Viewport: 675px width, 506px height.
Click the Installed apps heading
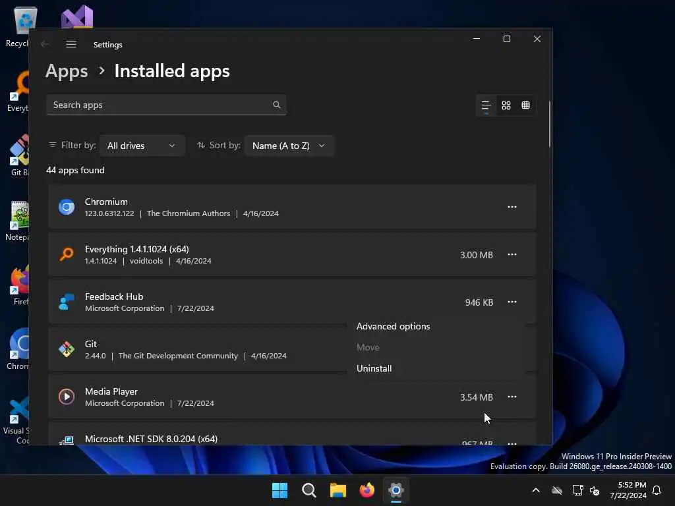[172, 70]
